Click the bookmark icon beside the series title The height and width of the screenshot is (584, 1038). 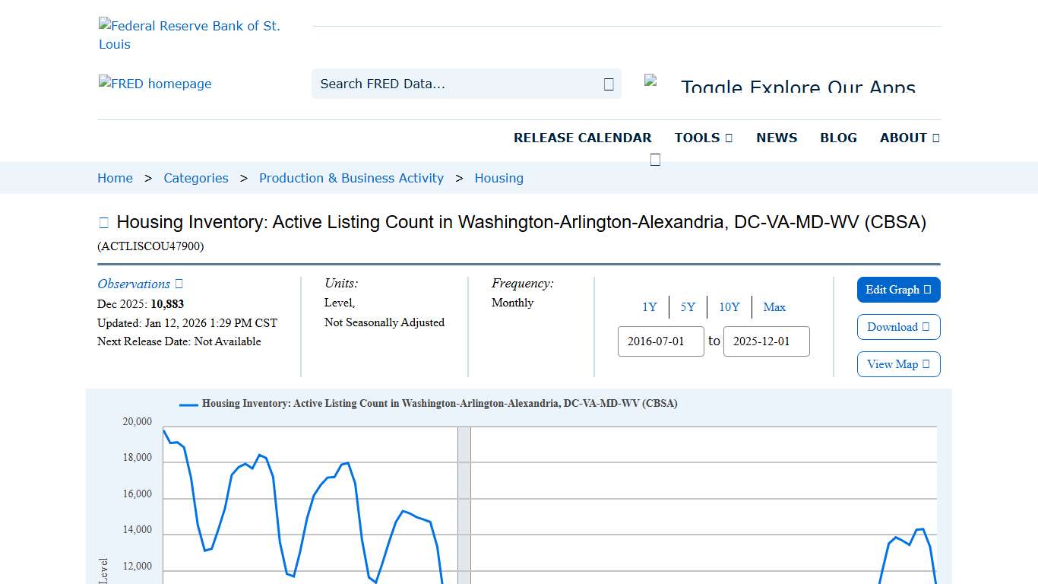[103, 221]
